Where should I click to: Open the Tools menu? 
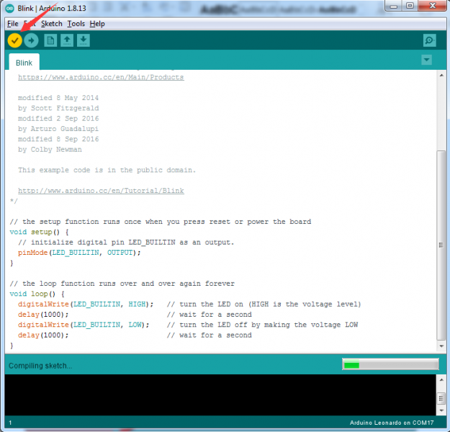[76, 24]
